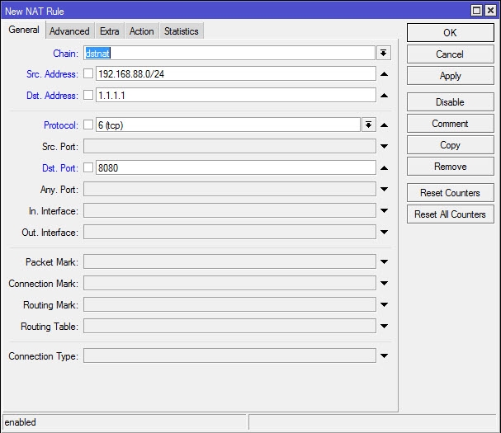Collapse the Dst. Port field arrow

[x=384, y=168]
